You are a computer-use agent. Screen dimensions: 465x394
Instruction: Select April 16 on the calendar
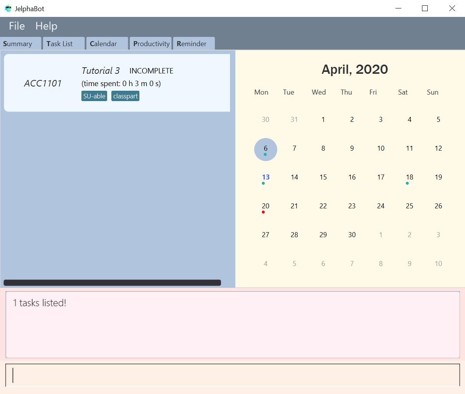click(352, 177)
